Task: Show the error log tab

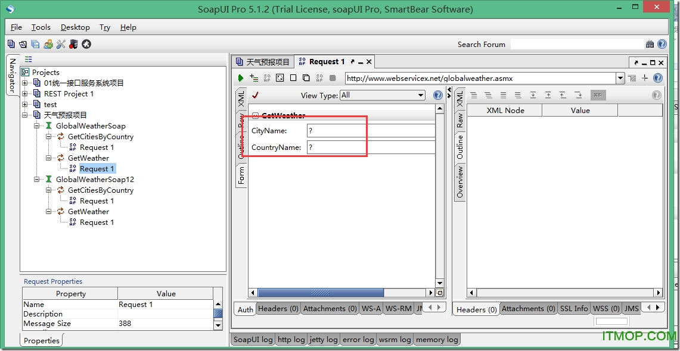Action: [358, 339]
